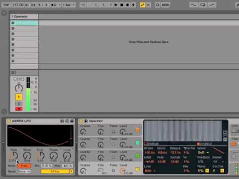Click the yellow R phase retrigger toggle
The width and height of the screenshot is (239, 179).
click(x=207, y=171)
